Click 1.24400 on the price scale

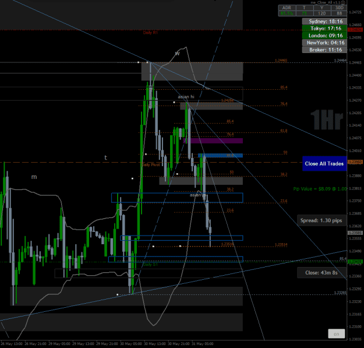355,75
